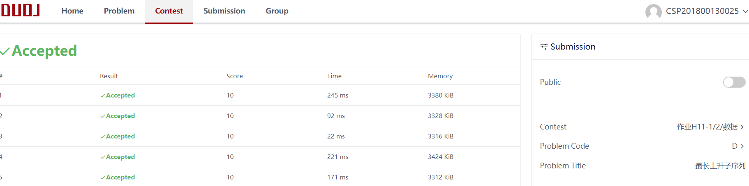Click the Memory column header
The width and height of the screenshot is (749, 186).
click(x=440, y=76)
